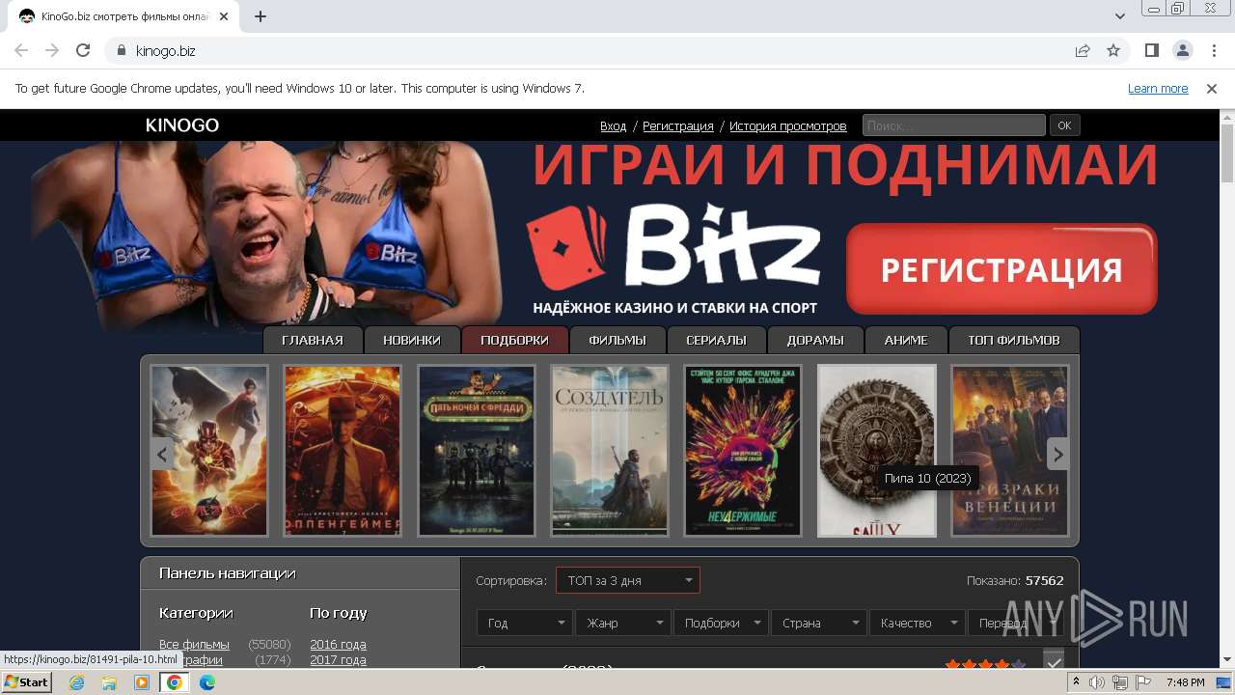This screenshot has width=1235, height=695.
Task: Expand the Качество filter dropdown
Action: click(917, 624)
